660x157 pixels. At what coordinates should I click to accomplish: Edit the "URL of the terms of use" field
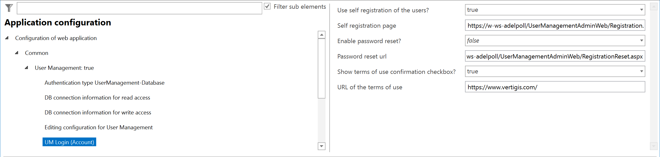tap(555, 87)
